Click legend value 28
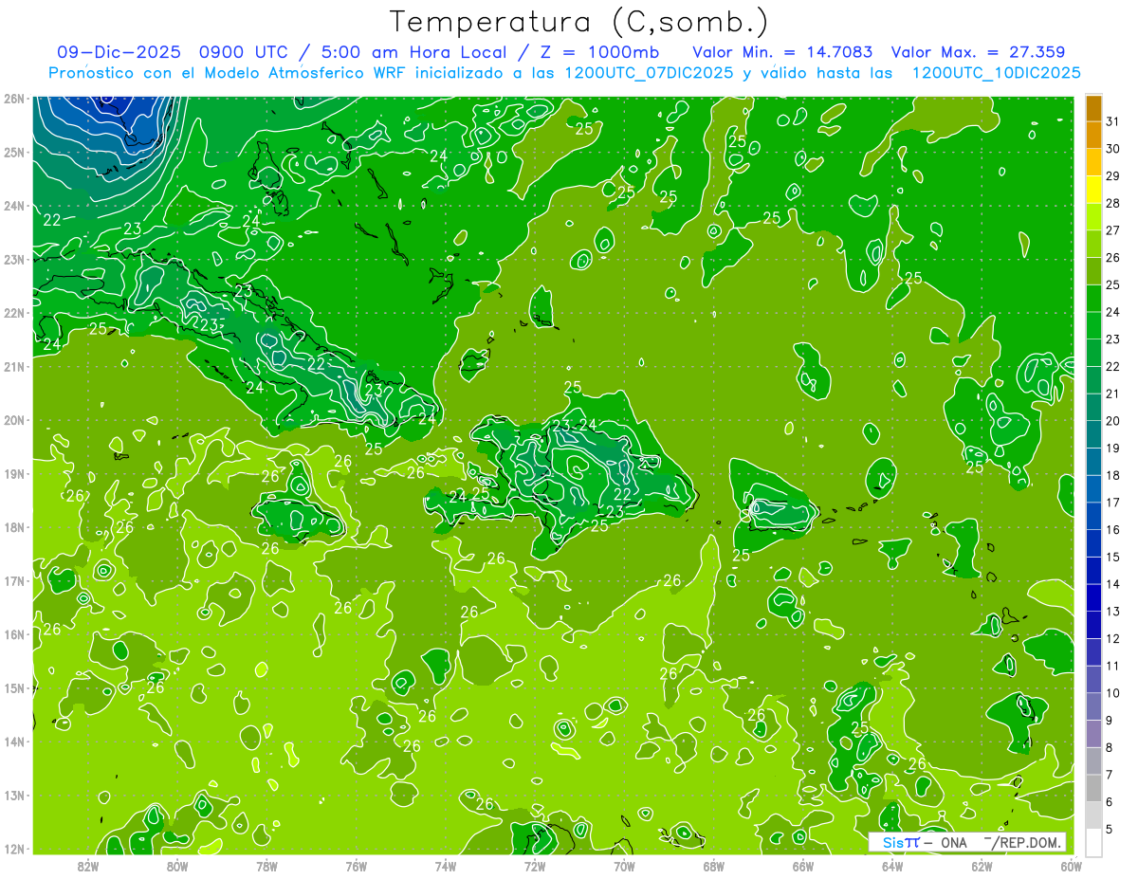 point(1112,203)
